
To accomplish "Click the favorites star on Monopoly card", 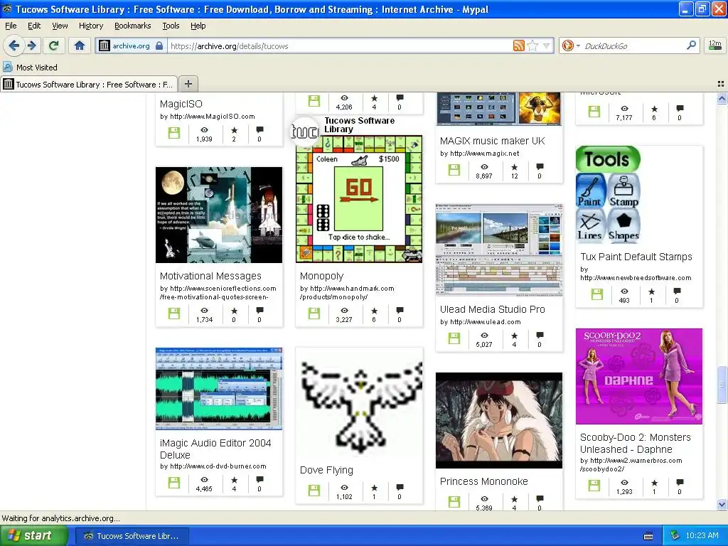I will click(374, 311).
